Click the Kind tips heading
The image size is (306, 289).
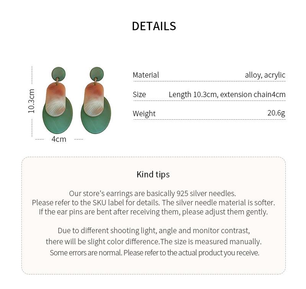[153, 175]
